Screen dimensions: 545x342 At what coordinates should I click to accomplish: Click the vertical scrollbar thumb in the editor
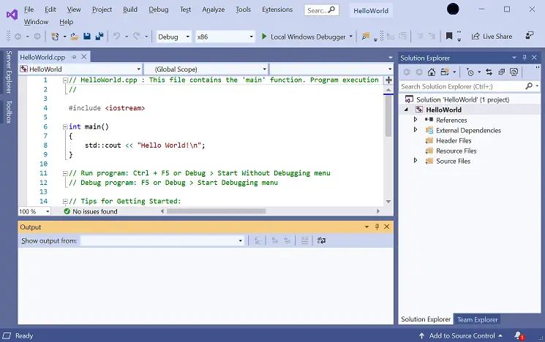click(x=388, y=115)
